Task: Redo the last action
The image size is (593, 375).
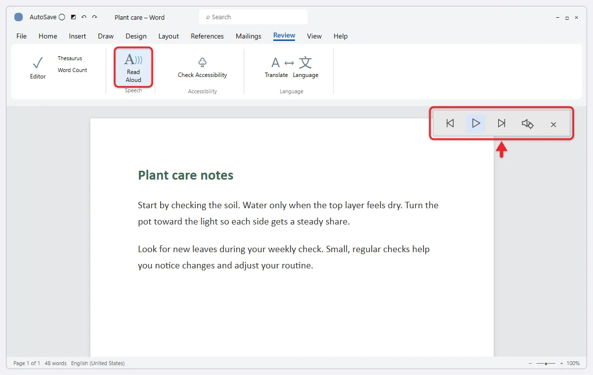Action: (x=94, y=17)
